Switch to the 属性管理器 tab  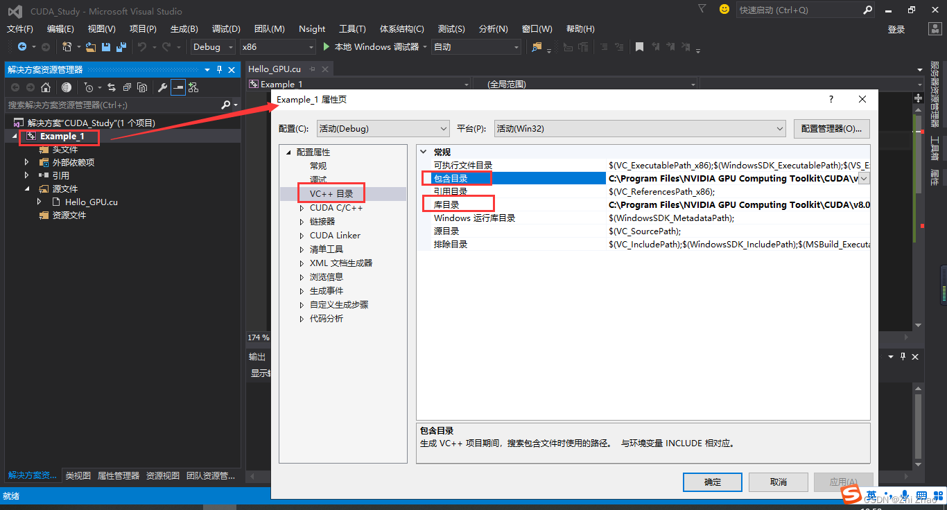(x=119, y=475)
